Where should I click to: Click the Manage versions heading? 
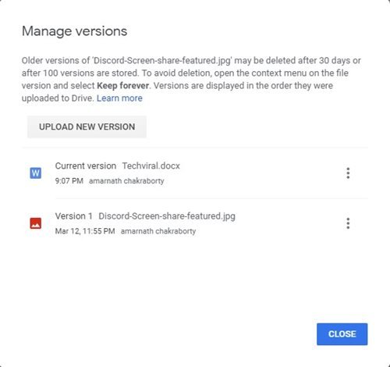coord(75,31)
